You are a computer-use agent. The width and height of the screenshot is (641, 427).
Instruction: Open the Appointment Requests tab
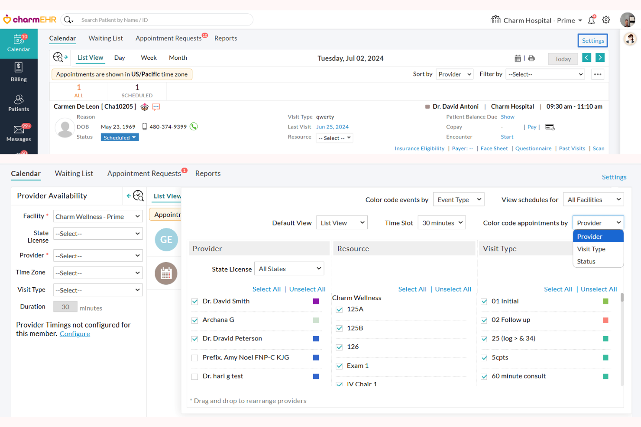click(x=168, y=38)
